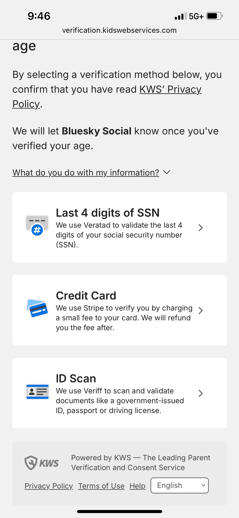The image size is (239, 518).
Task: Open the Credit Card right chevron
Action: (200, 311)
